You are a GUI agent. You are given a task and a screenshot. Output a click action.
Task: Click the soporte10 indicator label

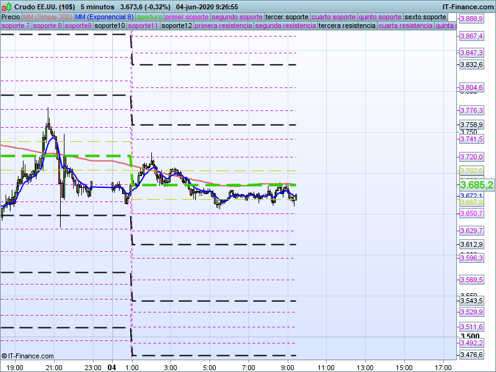click(x=110, y=26)
